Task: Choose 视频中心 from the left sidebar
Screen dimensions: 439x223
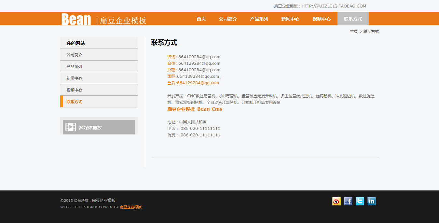Action: [74, 90]
